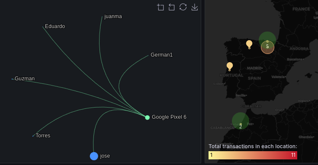Click the transactions color gradient legend bar

(x=253, y=155)
